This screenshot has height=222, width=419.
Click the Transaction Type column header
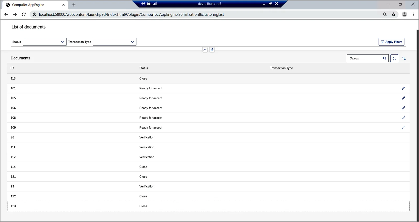(282, 68)
